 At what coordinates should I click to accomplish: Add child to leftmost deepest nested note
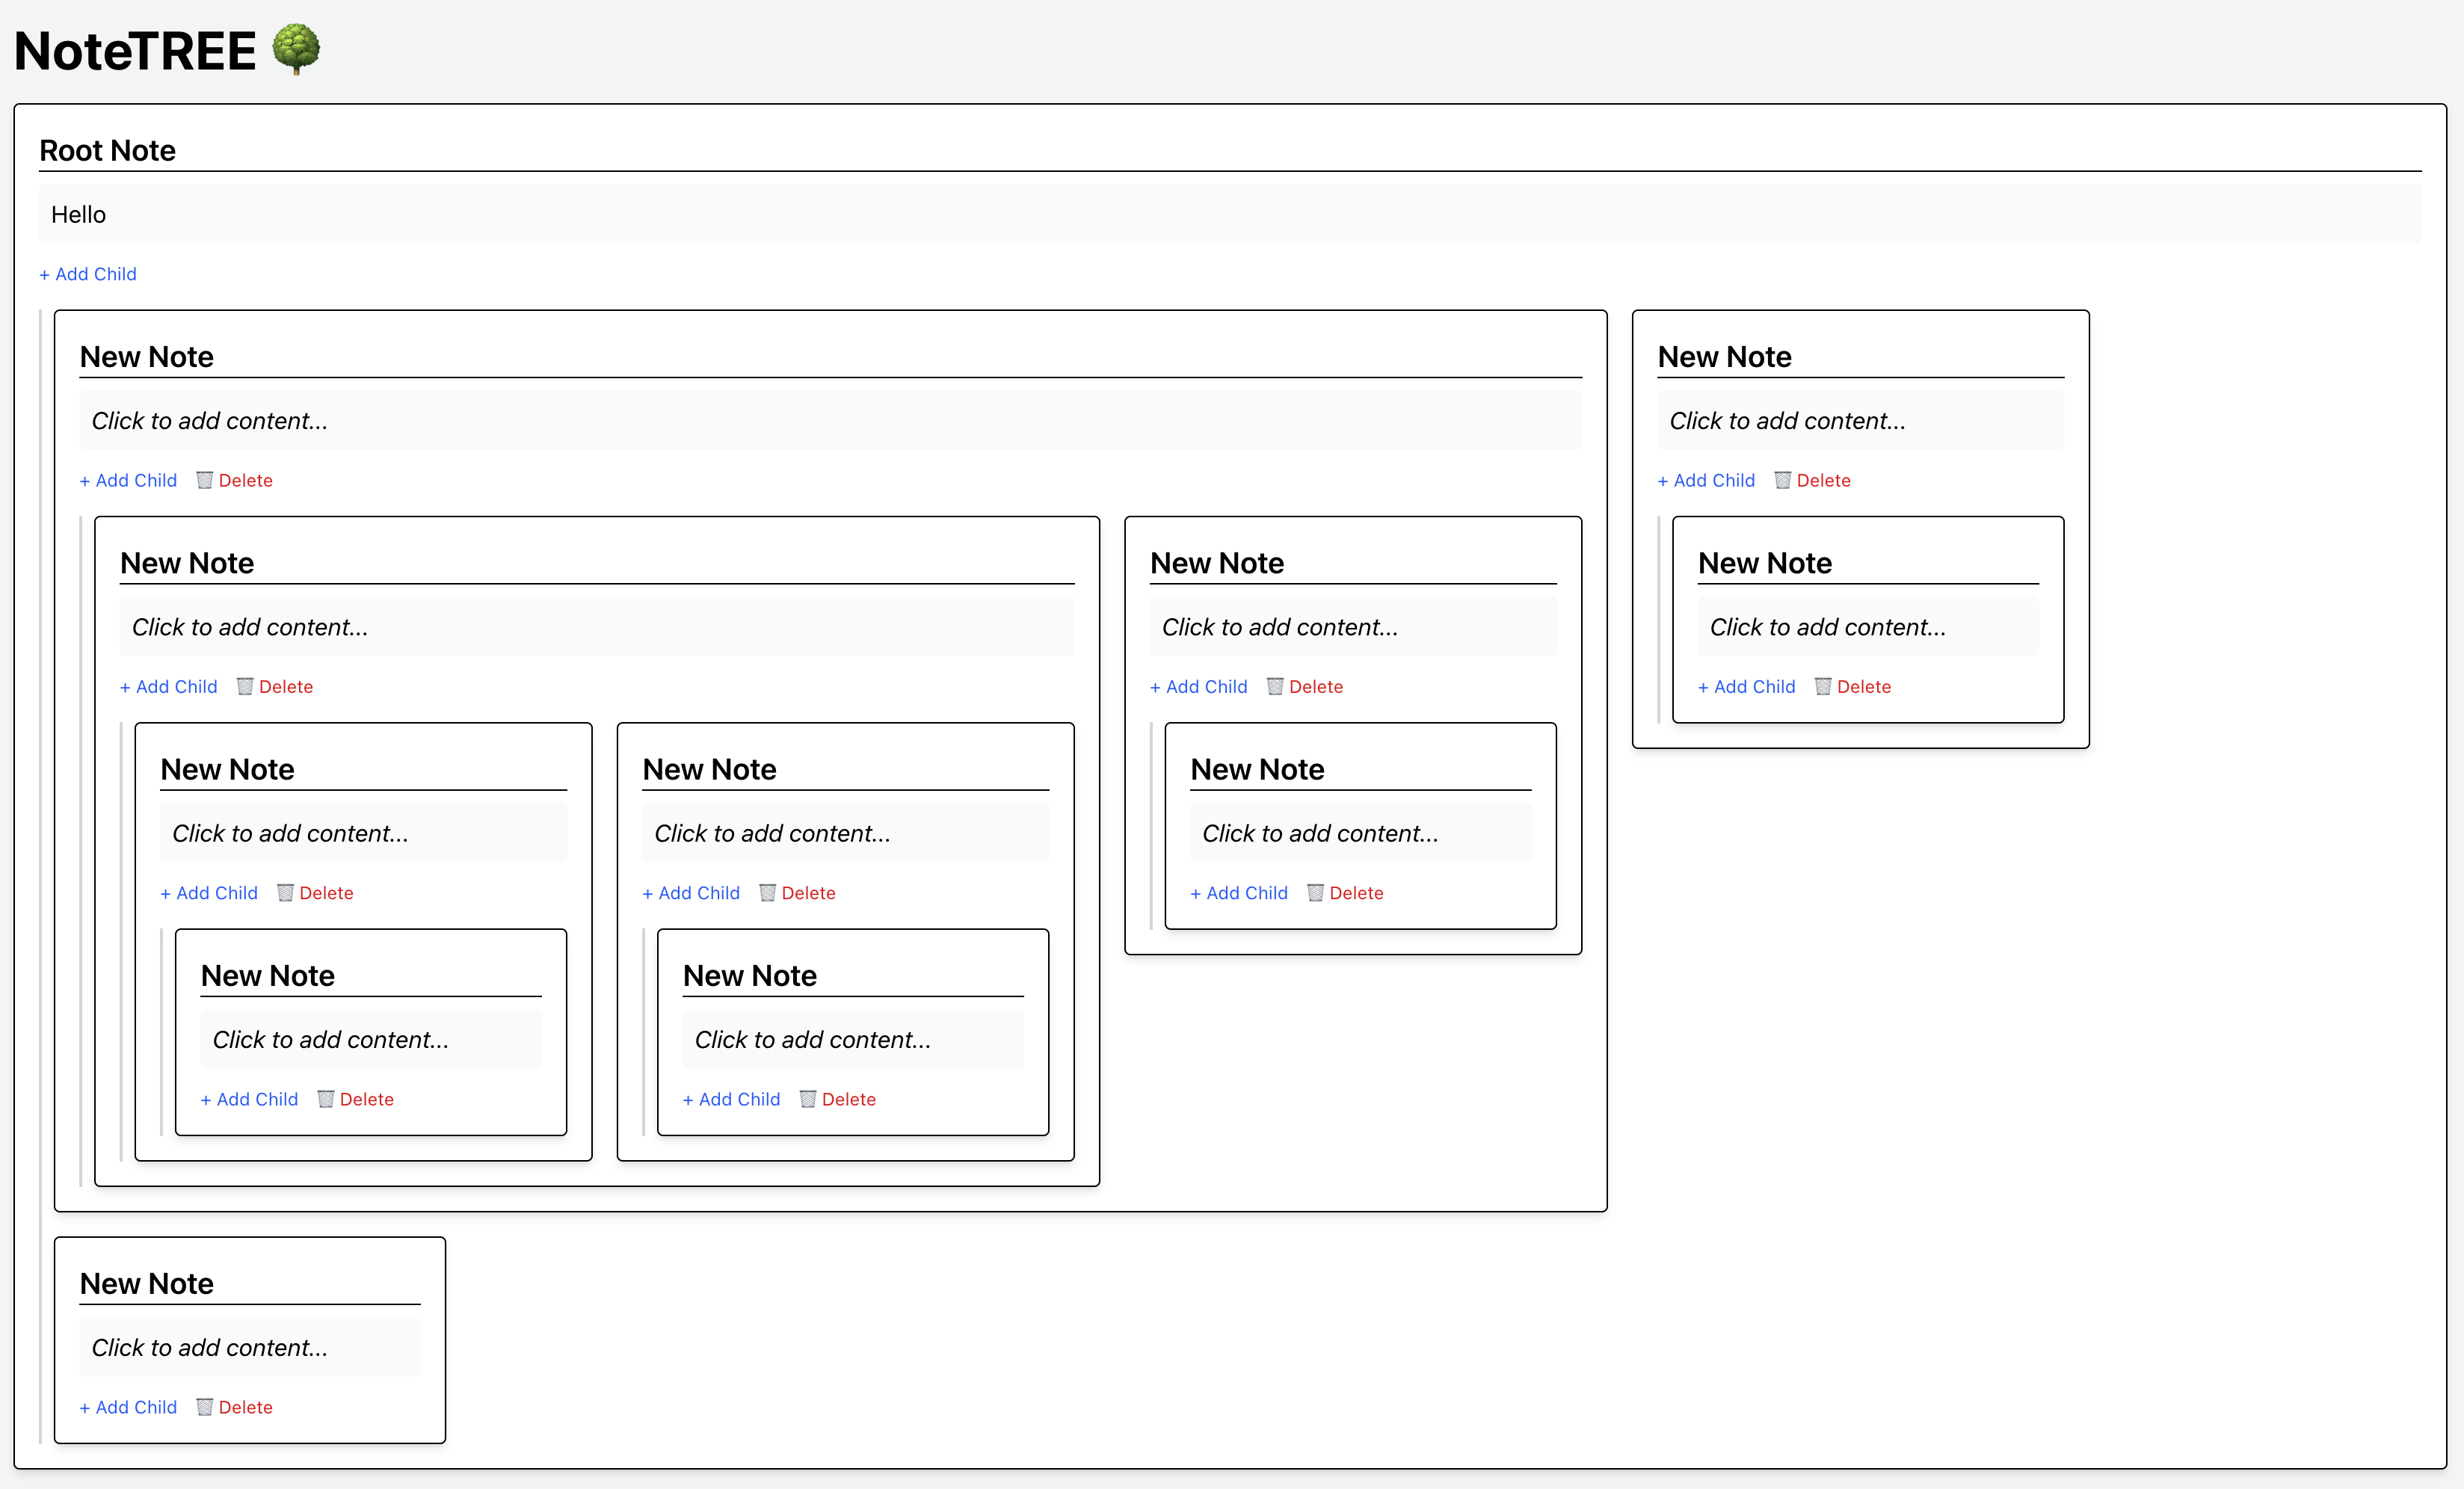[x=249, y=1099]
